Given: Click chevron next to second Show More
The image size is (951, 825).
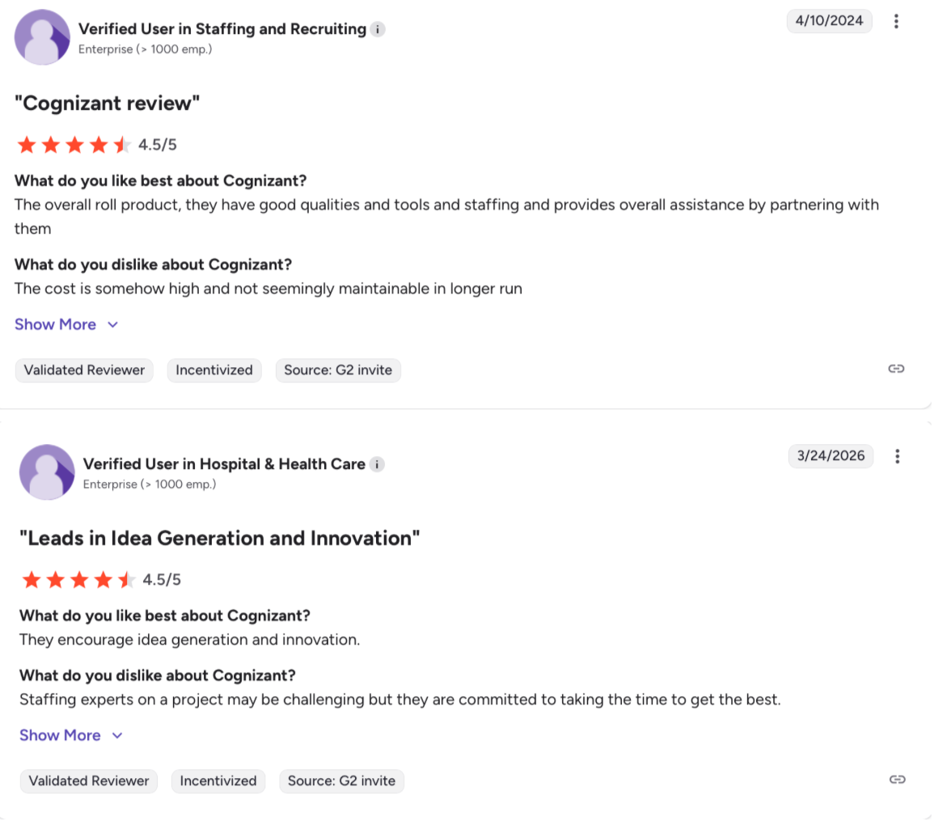Looking at the screenshot, I should click(117, 735).
